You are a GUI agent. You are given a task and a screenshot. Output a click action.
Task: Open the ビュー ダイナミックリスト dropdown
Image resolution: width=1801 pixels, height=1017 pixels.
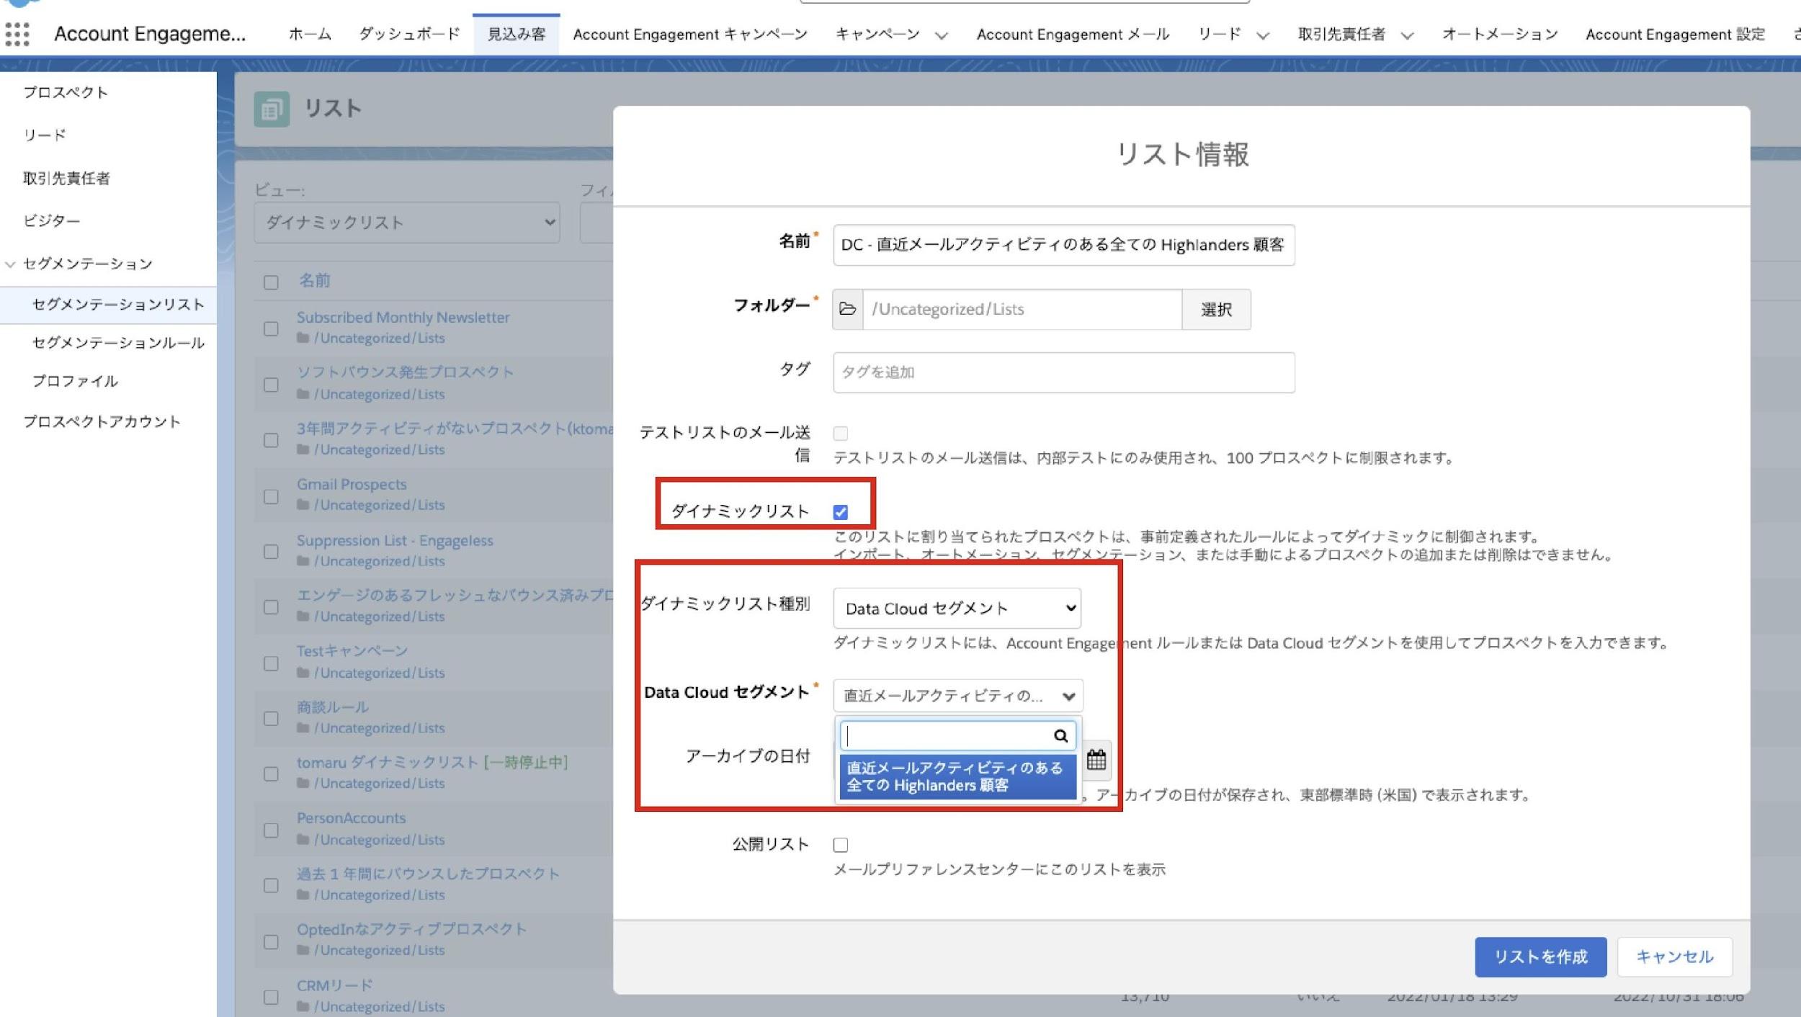[406, 223]
